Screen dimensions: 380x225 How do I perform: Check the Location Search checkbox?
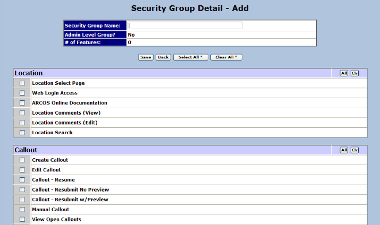(22, 133)
